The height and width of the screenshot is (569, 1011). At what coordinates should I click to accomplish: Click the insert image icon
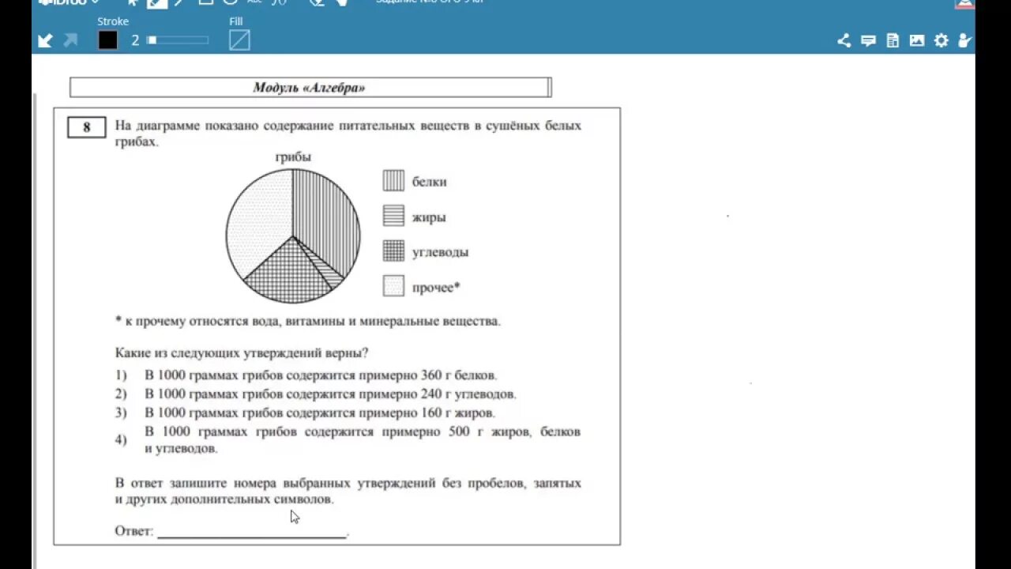point(917,41)
